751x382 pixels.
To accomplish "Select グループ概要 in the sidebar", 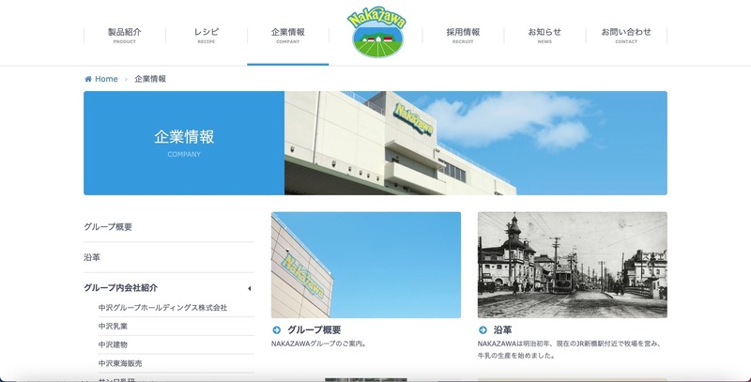I will pyautogui.click(x=108, y=227).
